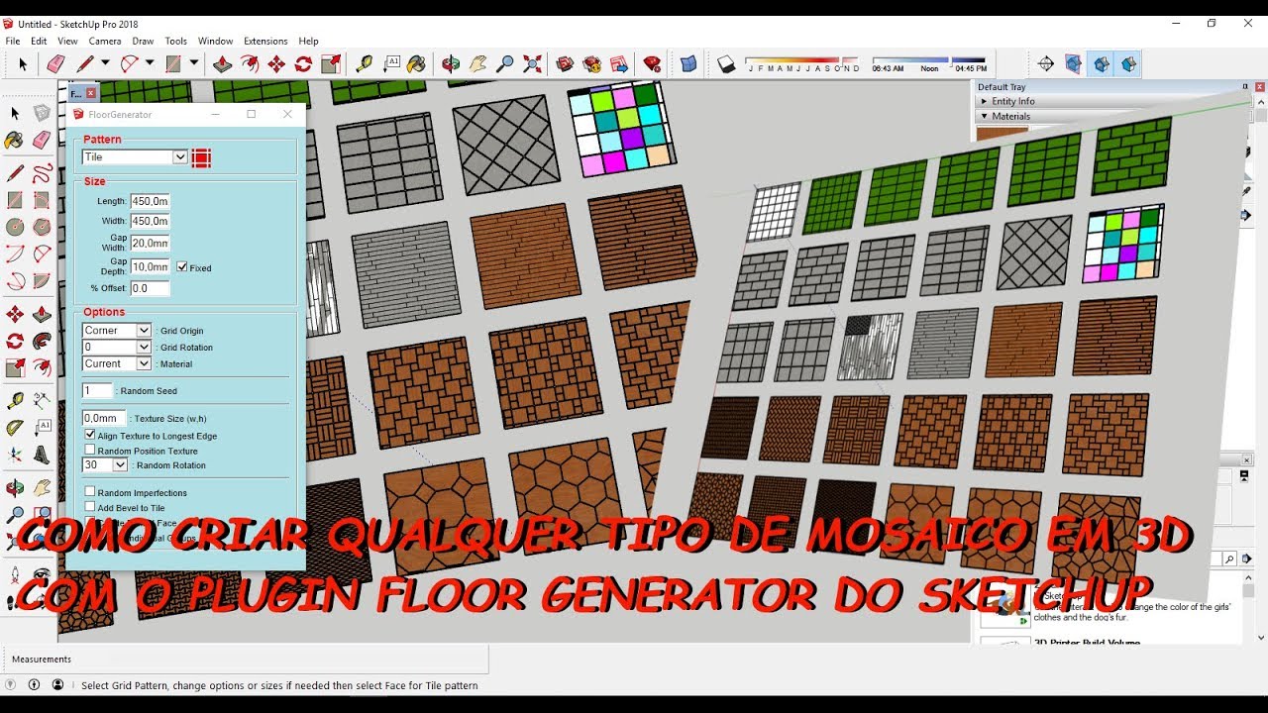The width and height of the screenshot is (1268, 713).
Task: Choose the Text label tool in top toolbar
Action: tap(391, 64)
